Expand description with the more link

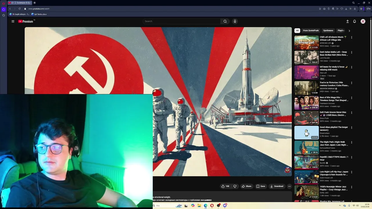point(208,200)
